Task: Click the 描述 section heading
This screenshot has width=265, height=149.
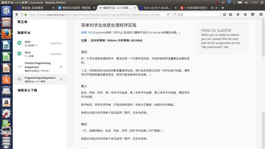Action: (x=84, y=52)
